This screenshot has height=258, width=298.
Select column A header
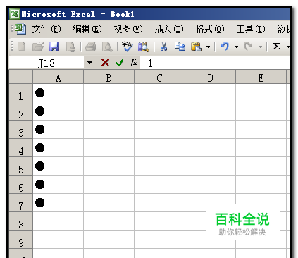[58, 78]
